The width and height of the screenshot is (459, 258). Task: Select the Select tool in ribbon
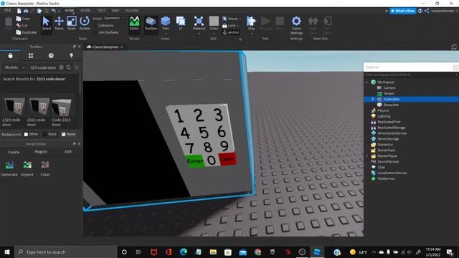tap(46, 24)
